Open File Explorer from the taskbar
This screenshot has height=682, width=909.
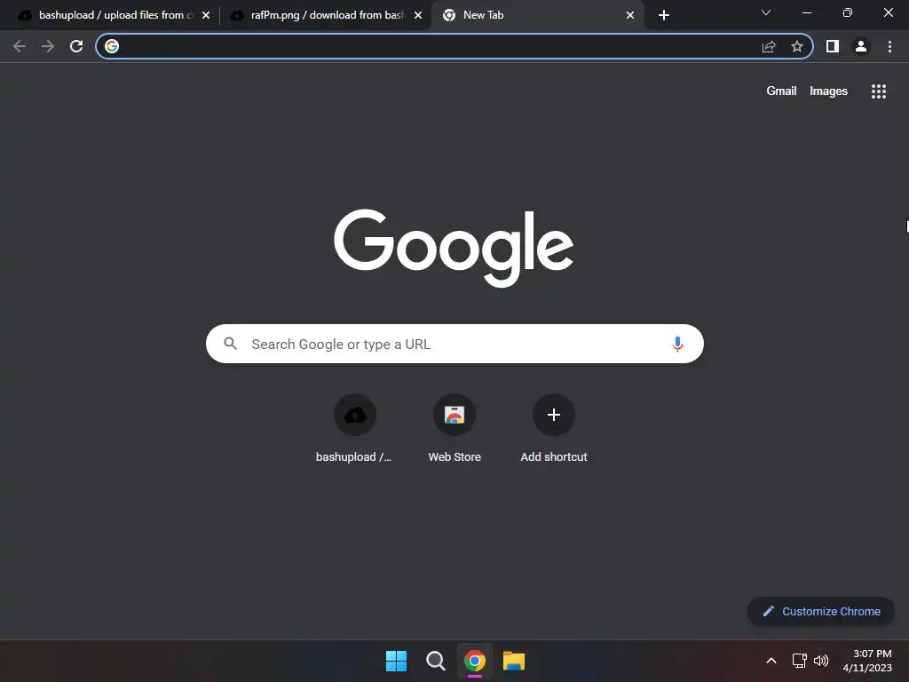pos(514,661)
